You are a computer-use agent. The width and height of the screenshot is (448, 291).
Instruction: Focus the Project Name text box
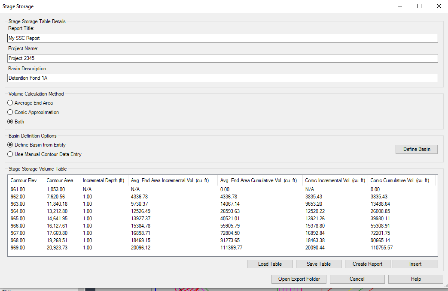(222, 58)
